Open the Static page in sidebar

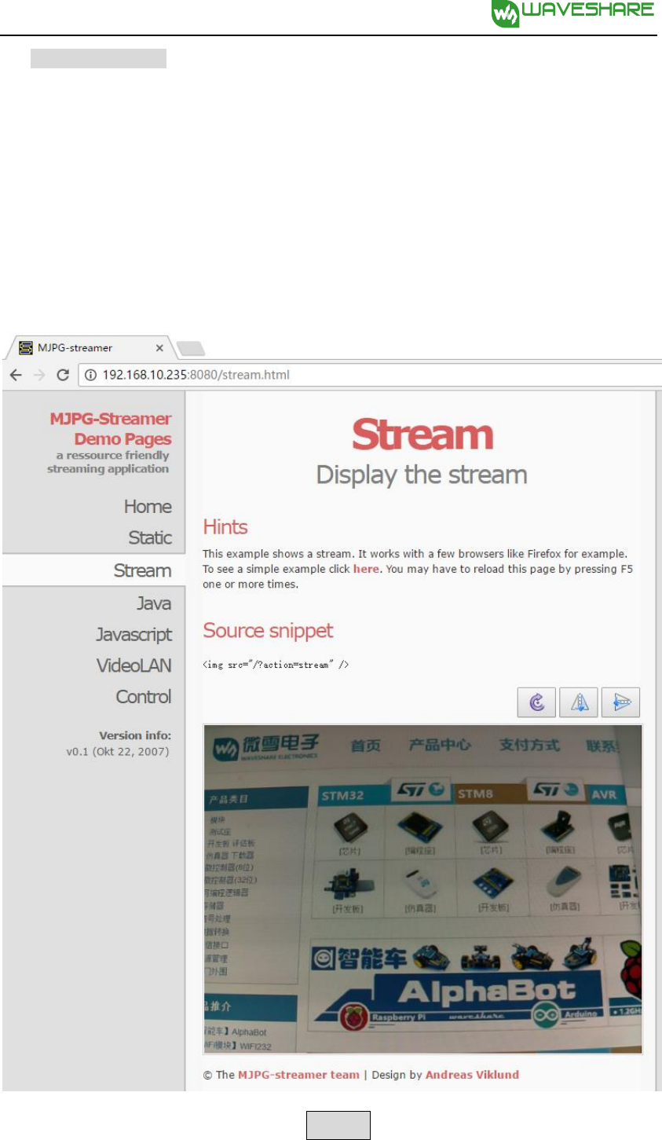point(150,538)
